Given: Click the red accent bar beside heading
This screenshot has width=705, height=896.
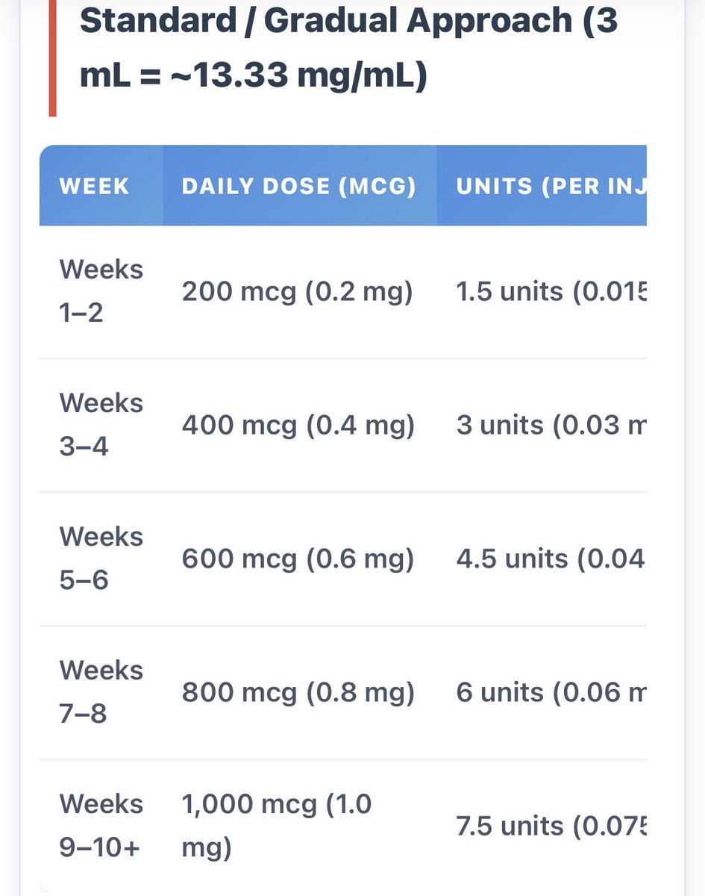Looking at the screenshot, I should [52, 58].
